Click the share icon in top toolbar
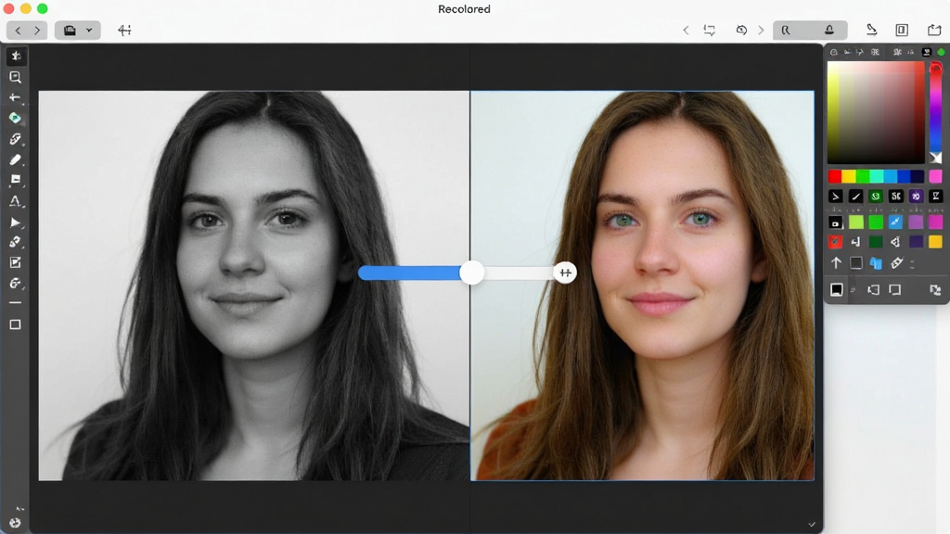This screenshot has width=950, height=534. pos(933,30)
